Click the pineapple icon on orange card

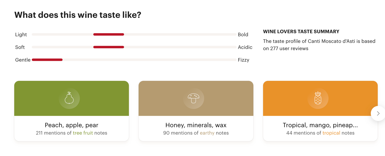318,98
